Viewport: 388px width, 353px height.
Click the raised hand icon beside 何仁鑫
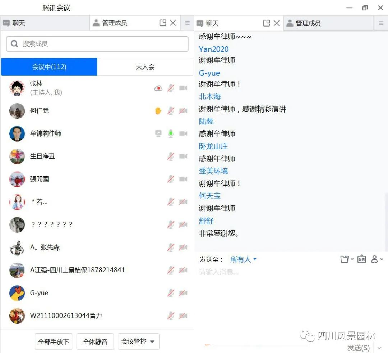[157, 110]
